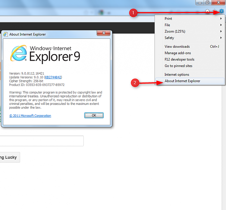
Task: Select About Internet Explorer menu item
Action: click(190, 81)
